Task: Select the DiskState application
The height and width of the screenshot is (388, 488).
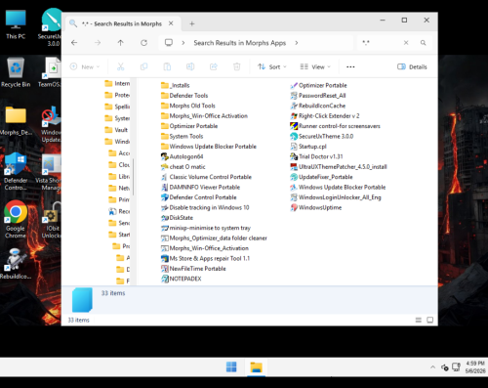Action: (177, 218)
